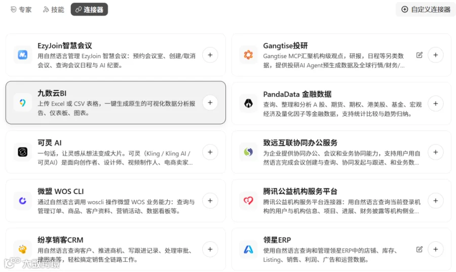Add the 致远互联协同办公服务 connector

point(435,152)
